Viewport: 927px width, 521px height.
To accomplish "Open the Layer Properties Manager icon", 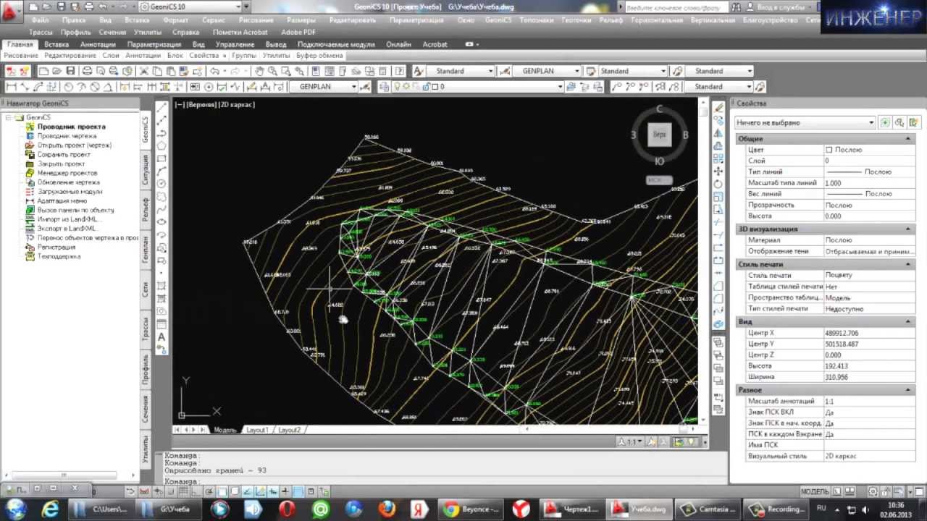I will (x=384, y=87).
